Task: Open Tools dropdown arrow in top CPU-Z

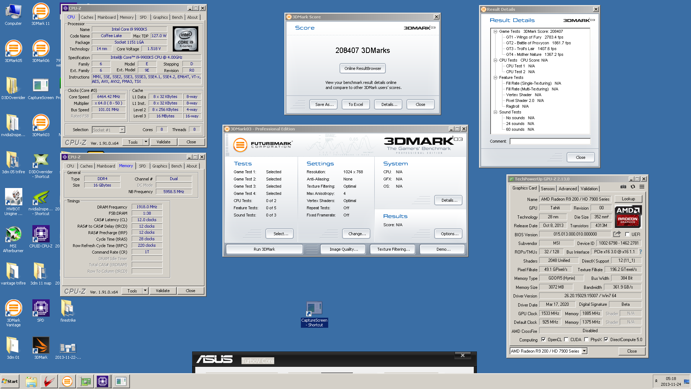Action: (146, 142)
